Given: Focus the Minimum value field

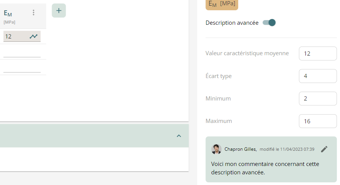Looking at the screenshot, I should (x=318, y=99).
